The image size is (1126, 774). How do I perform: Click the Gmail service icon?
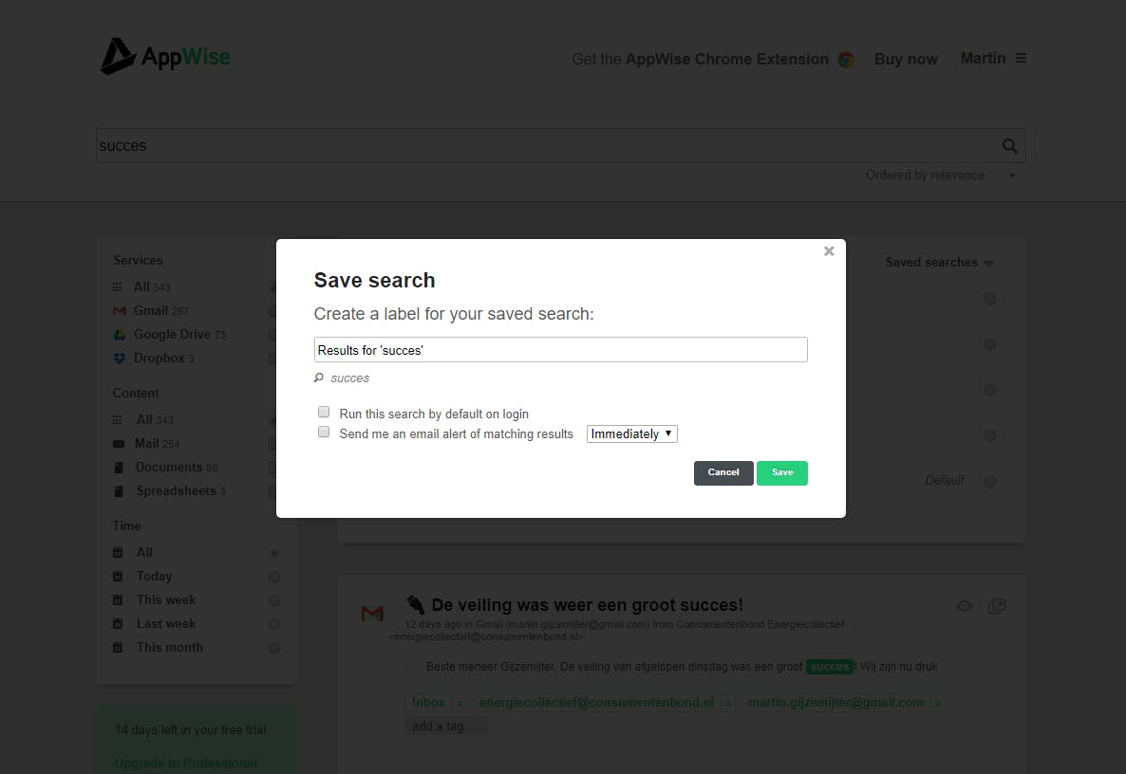[120, 310]
